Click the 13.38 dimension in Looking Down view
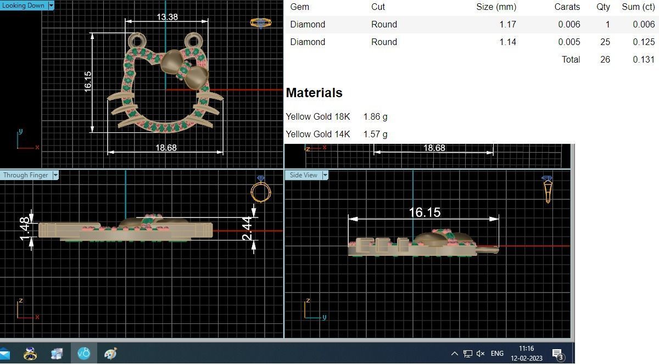The image size is (659, 364). pos(167,17)
